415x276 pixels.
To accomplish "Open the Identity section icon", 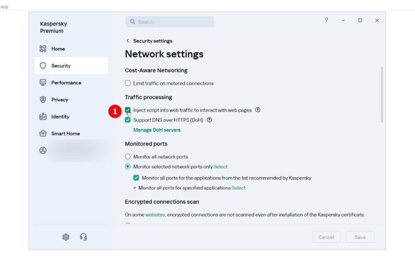I will (x=43, y=117).
